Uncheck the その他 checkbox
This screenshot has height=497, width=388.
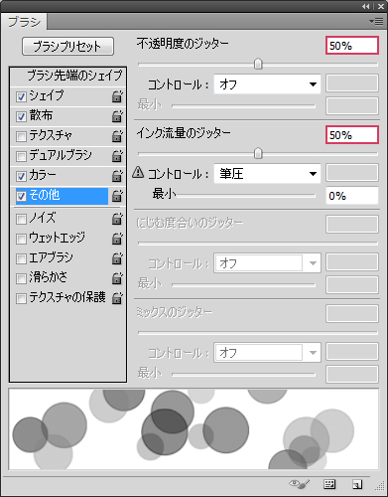click(21, 196)
